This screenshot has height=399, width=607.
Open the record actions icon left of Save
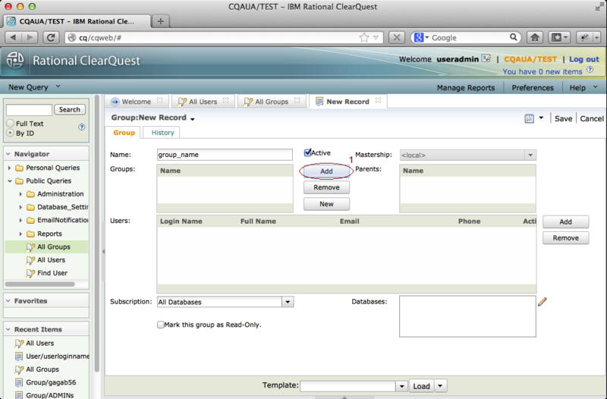click(529, 118)
